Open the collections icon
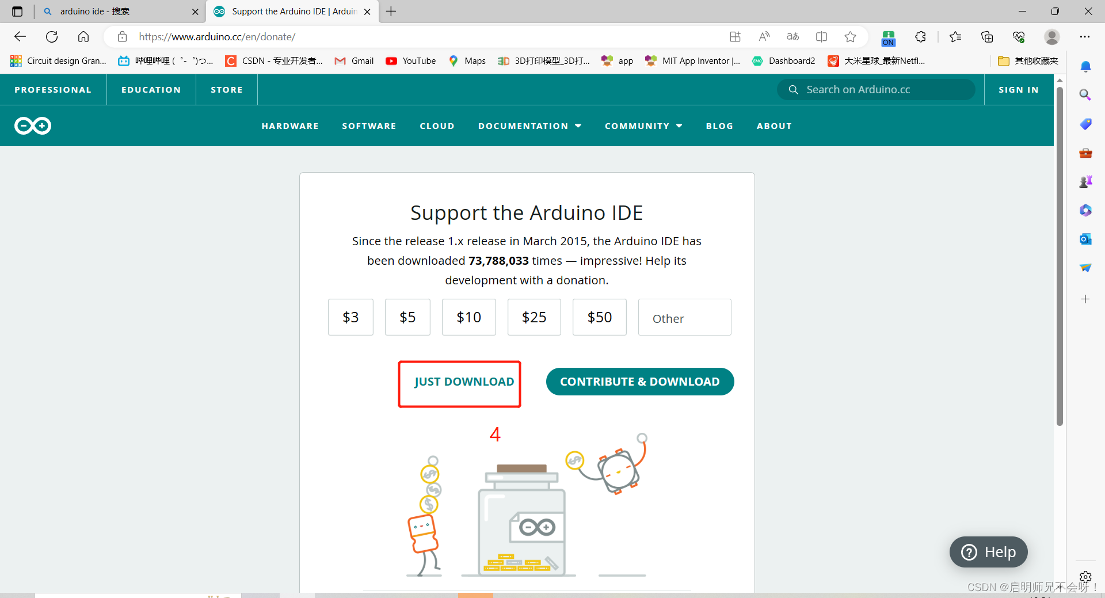This screenshot has width=1105, height=598. point(987,37)
